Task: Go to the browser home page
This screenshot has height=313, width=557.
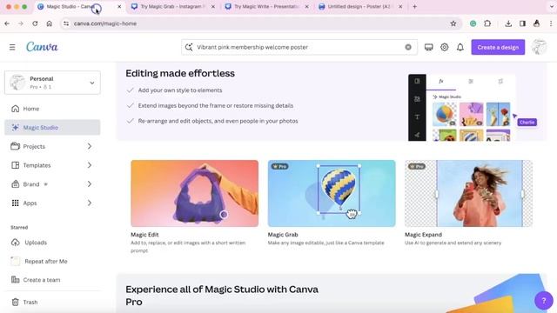Action: pos(49,23)
